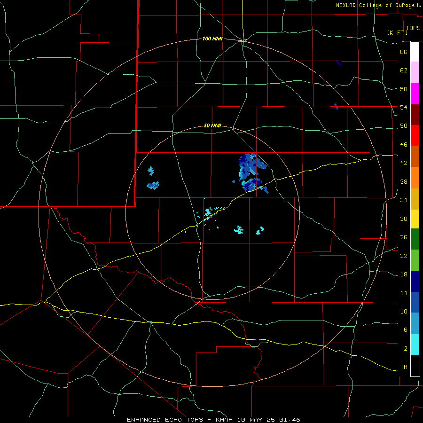The image size is (423, 423).
Task: Click the '34' legend value
Action: click(404, 200)
